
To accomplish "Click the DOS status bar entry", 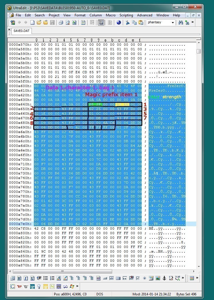I will pyautogui.click(x=100, y=294).
